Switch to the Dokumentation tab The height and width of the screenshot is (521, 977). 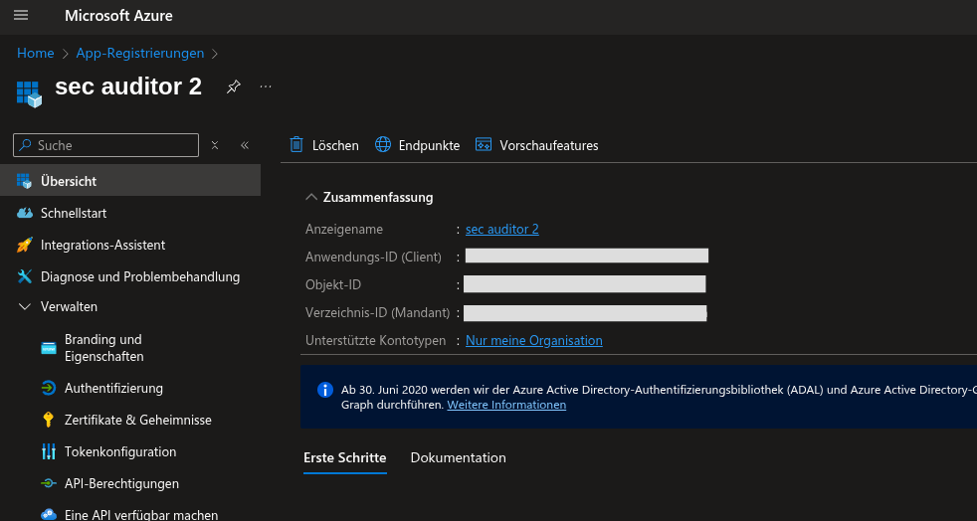458,457
